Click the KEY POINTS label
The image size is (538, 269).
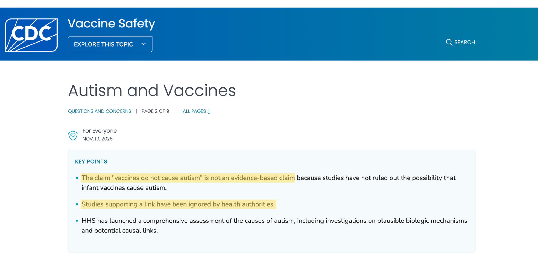(x=91, y=161)
